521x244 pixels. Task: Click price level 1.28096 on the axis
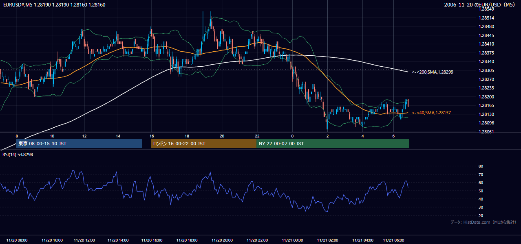click(486, 123)
